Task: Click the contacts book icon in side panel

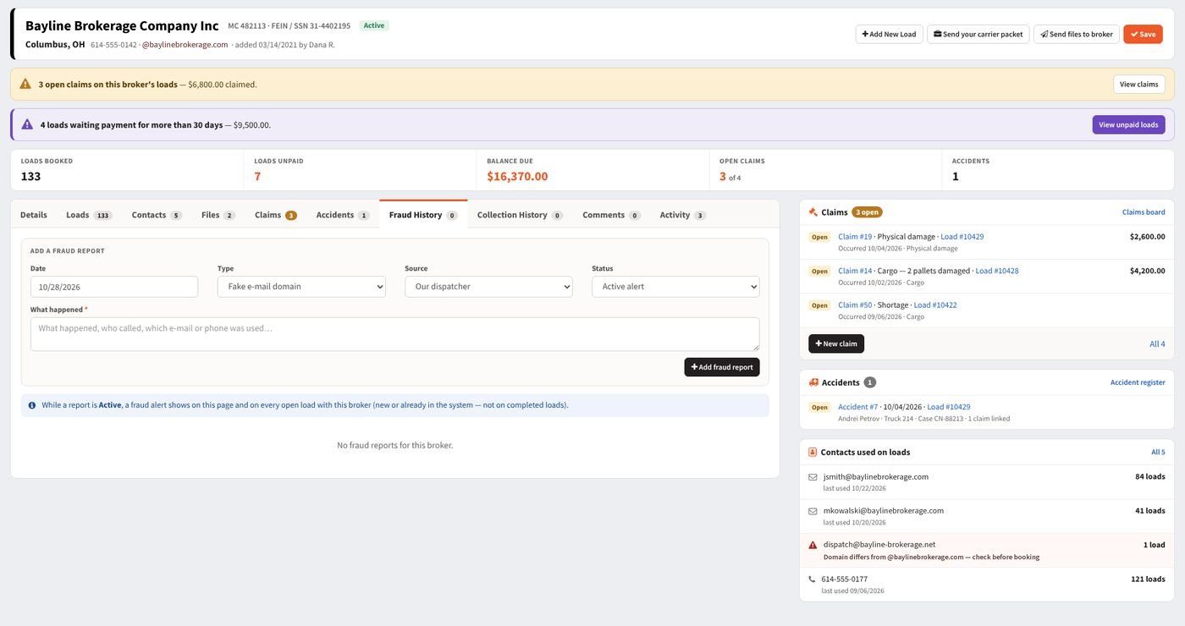Action: pos(813,453)
